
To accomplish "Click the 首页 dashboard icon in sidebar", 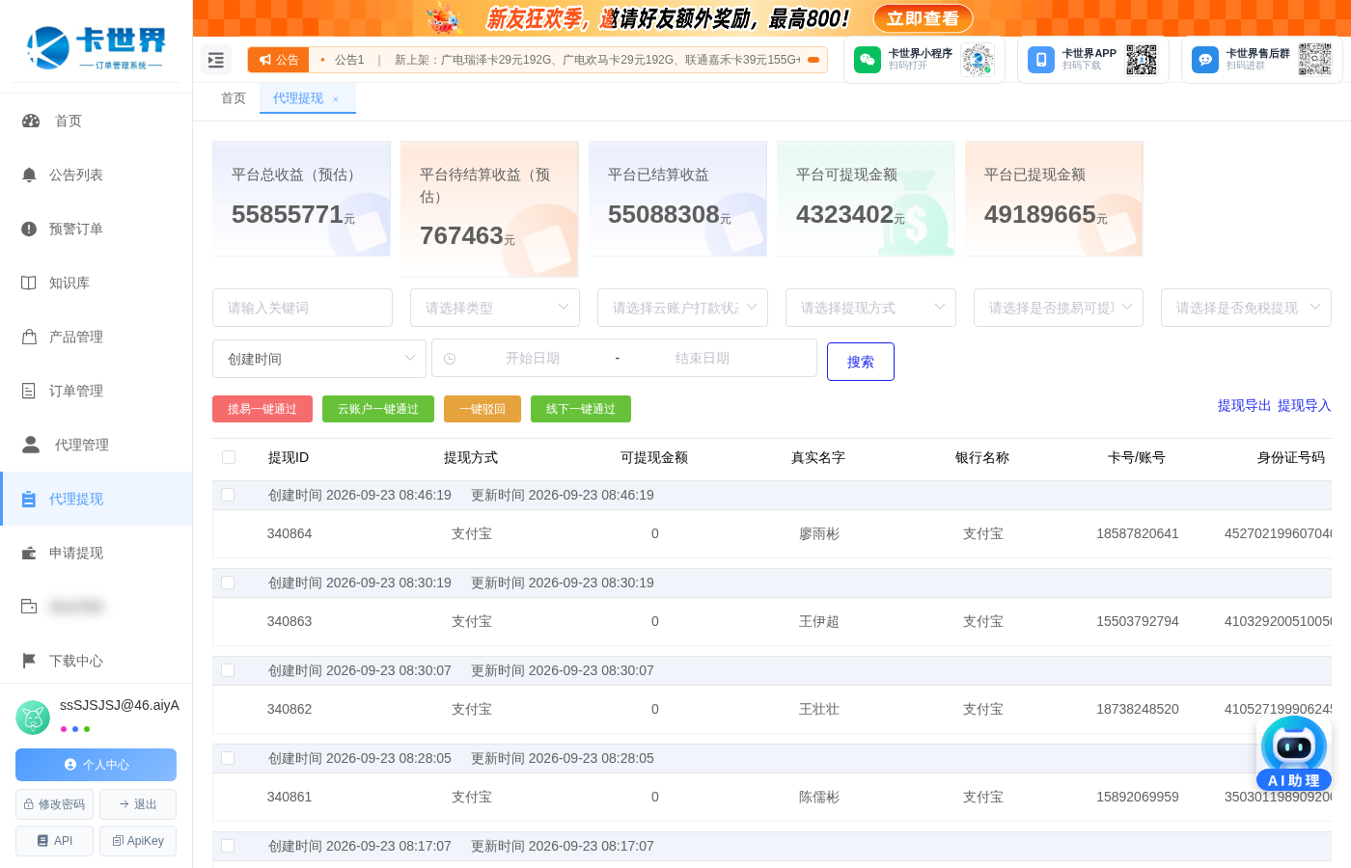I will coord(31,121).
